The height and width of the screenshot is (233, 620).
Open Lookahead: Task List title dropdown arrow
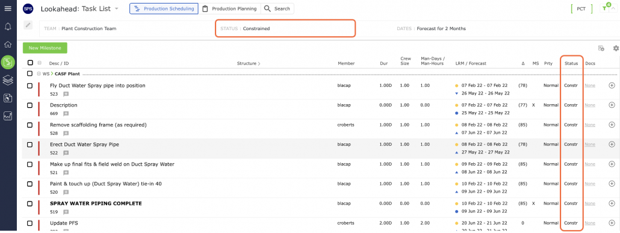point(116,8)
